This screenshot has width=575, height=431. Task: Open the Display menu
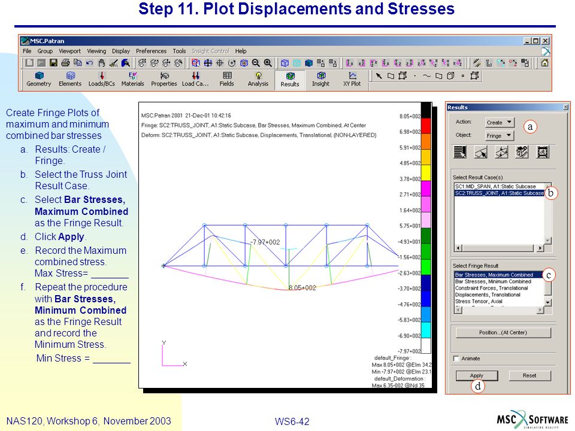click(x=121, y=51)
